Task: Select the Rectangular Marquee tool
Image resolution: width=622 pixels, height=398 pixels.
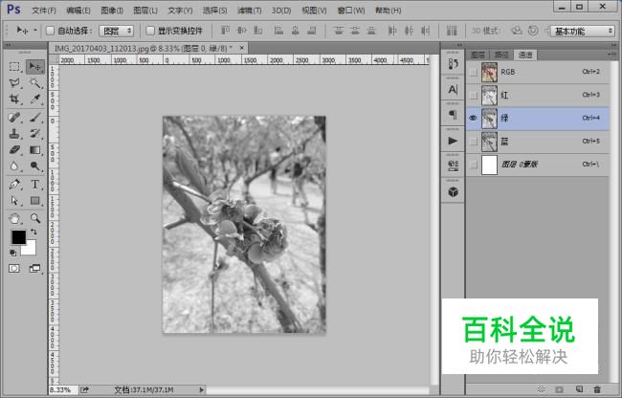Action: (x=14, y=67)
